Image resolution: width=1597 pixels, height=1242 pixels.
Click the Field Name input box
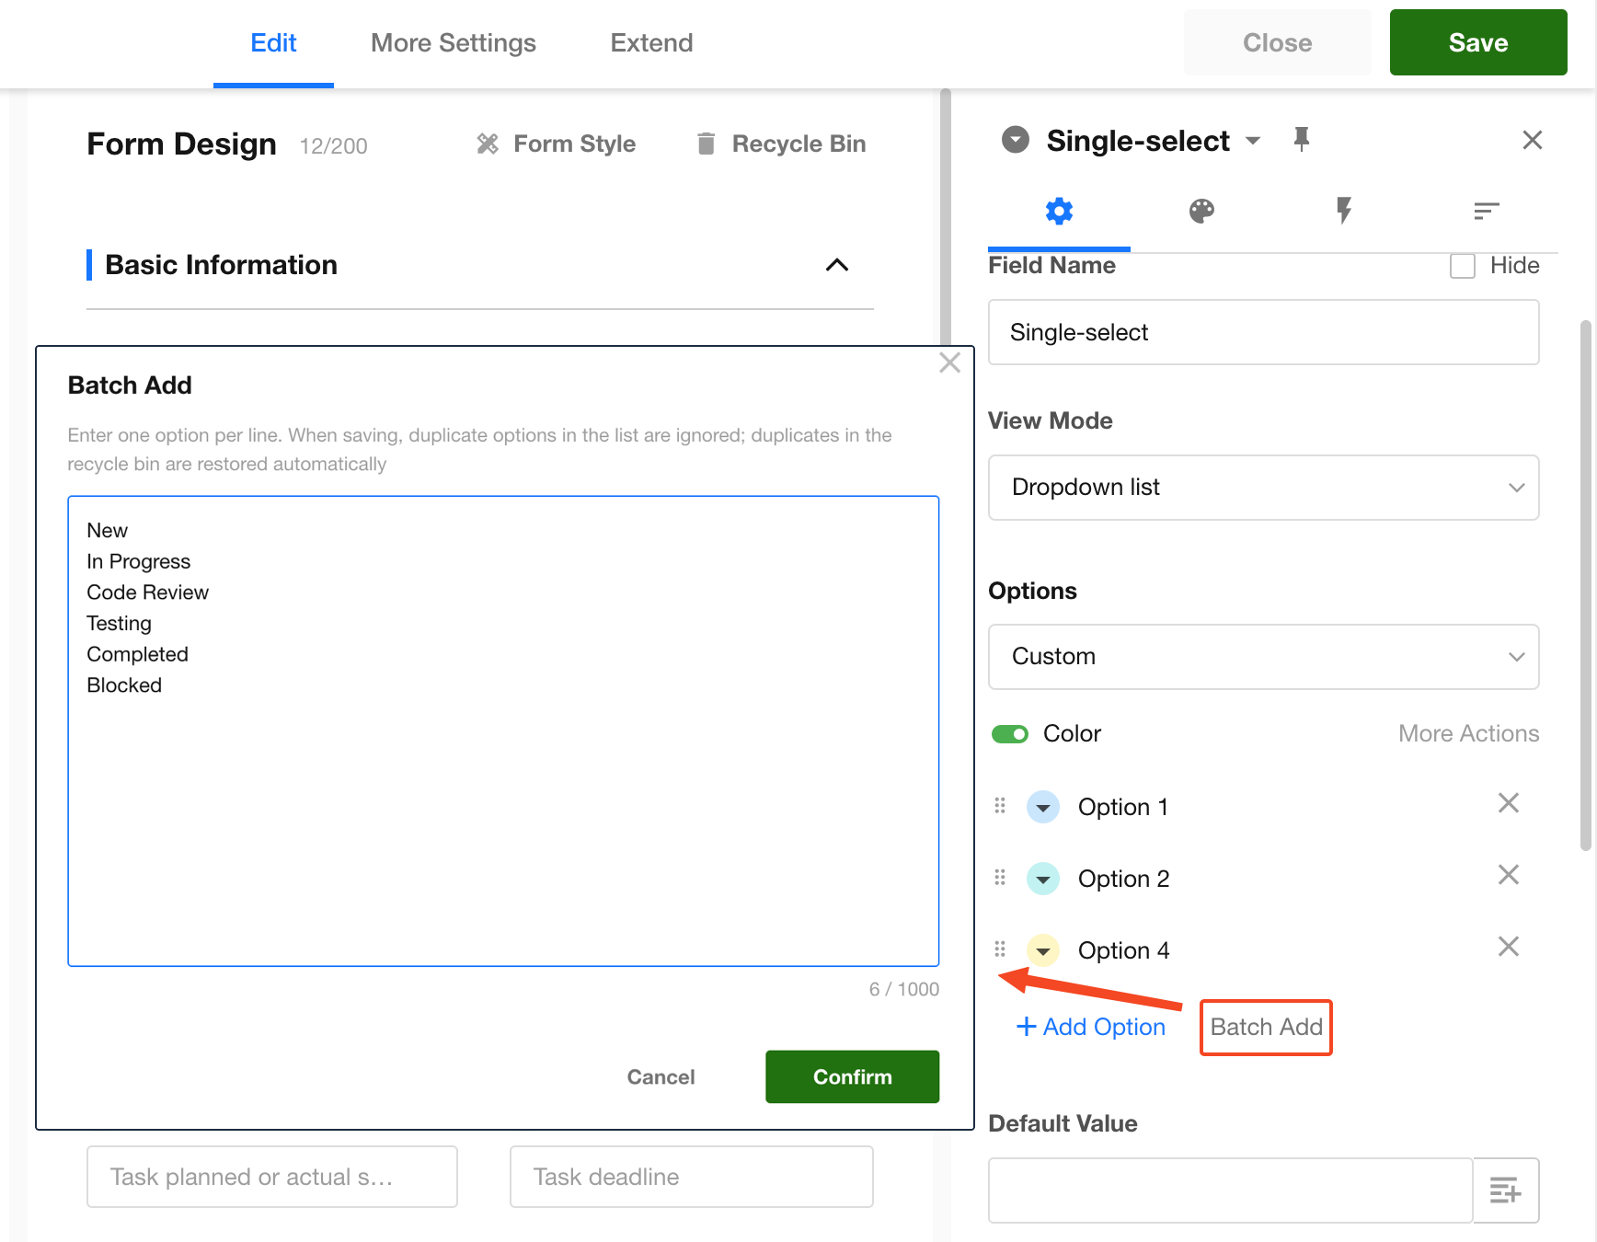tap(1262, 332)
